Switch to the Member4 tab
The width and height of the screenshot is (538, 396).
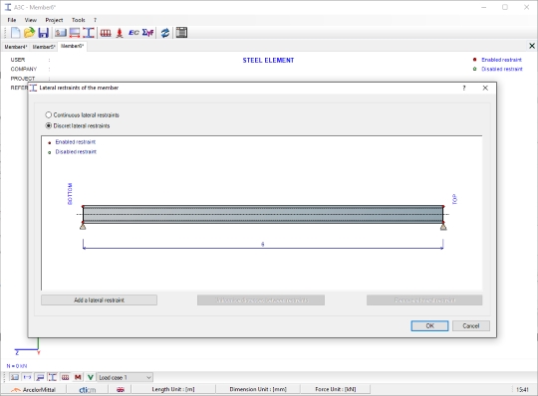[16, 47]
